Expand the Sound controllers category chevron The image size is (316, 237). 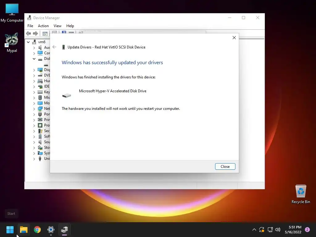(34, 142)
